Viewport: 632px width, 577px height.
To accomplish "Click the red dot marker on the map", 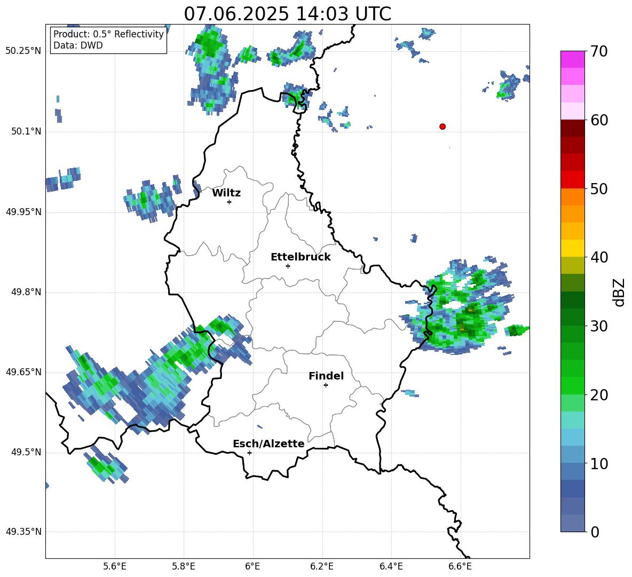I will tap(443, 127).
